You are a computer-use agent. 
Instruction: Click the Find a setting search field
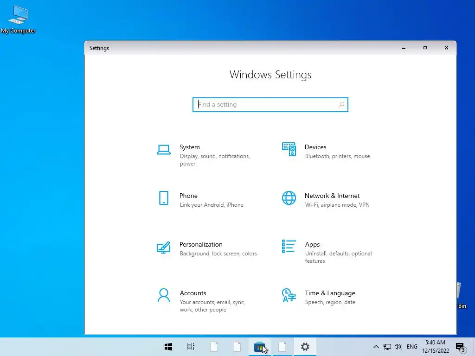coord(270,105)
